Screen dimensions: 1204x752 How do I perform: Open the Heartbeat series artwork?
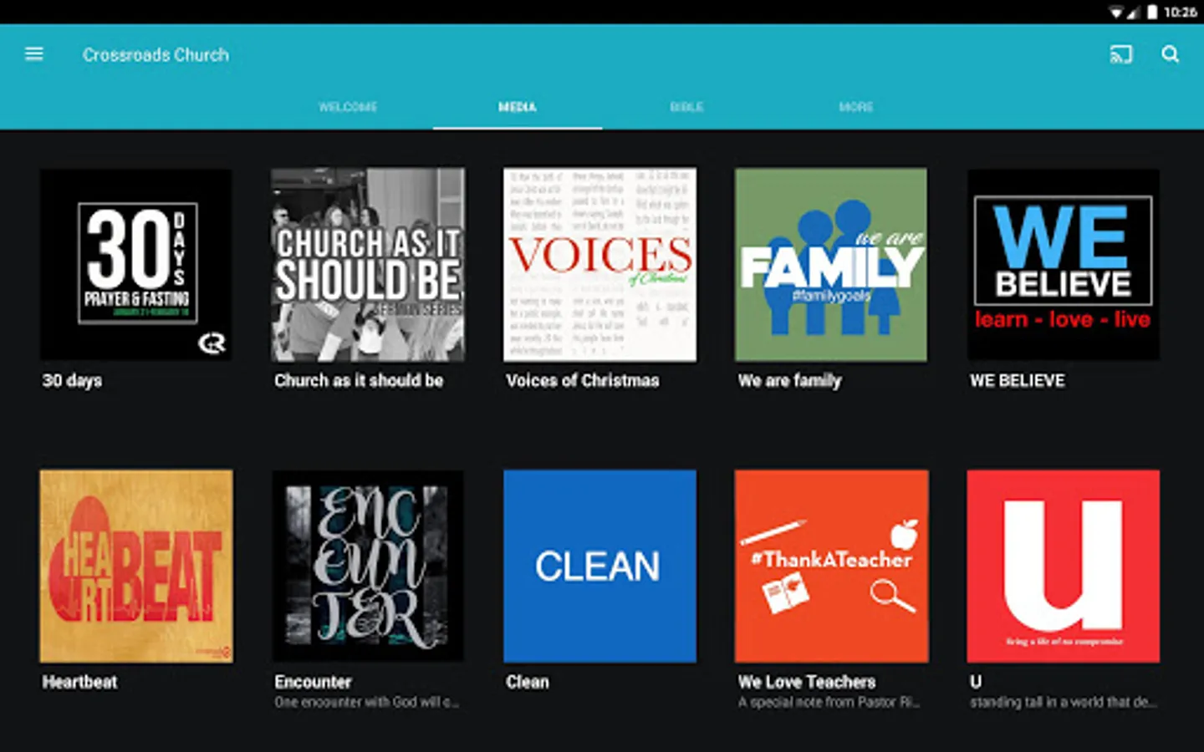click(x=136, y=566)
